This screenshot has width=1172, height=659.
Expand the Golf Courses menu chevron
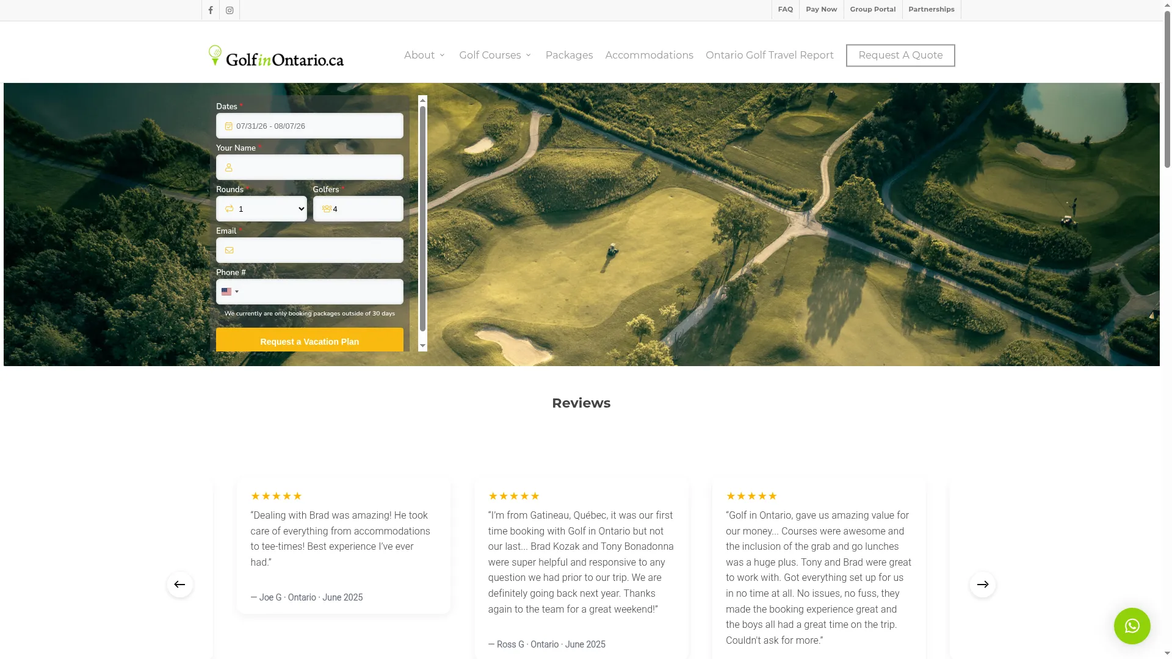point(529,56)
